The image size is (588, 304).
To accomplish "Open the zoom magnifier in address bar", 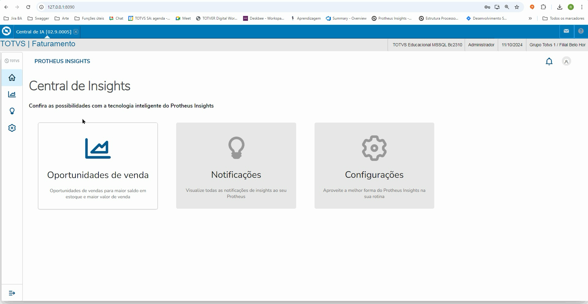I will (507, 7).
